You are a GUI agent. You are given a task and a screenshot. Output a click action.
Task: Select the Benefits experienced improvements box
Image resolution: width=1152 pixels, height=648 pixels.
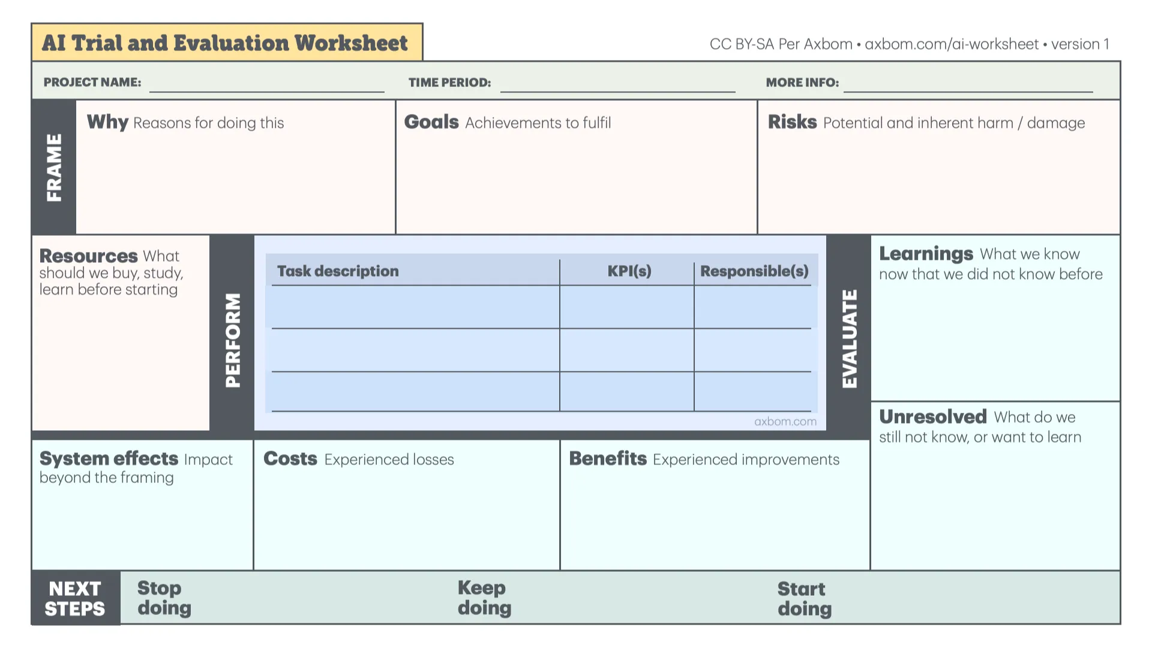(715, 505)
